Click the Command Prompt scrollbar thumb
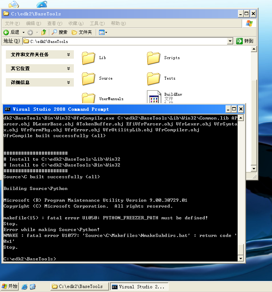The height and width of the screenshot is (292, 272). pyautogui.click(x=241, y=249)
